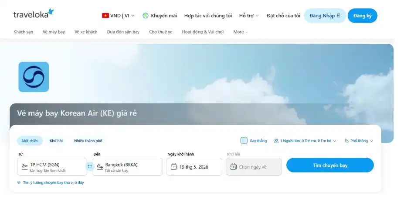Click the login arrow icon in Đăng Nhập
Image resolution: width=404 pixels, height=199 pixels.
(x=339, y=15)
